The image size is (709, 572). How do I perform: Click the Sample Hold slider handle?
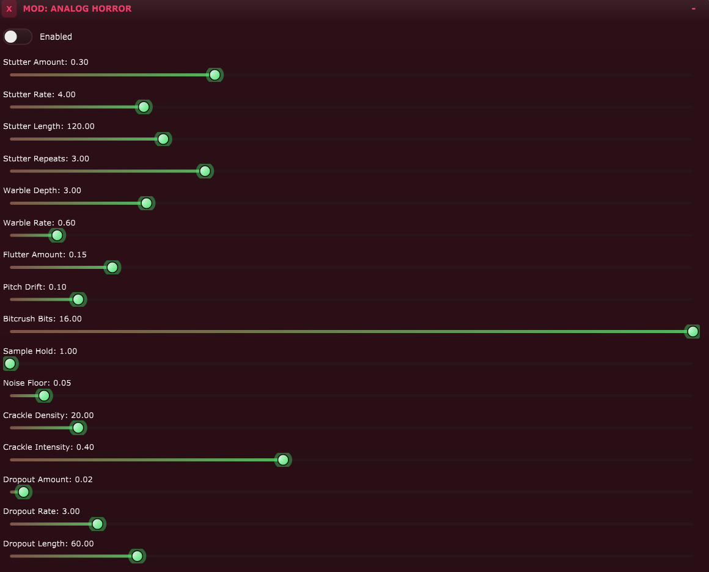[10, 364]
